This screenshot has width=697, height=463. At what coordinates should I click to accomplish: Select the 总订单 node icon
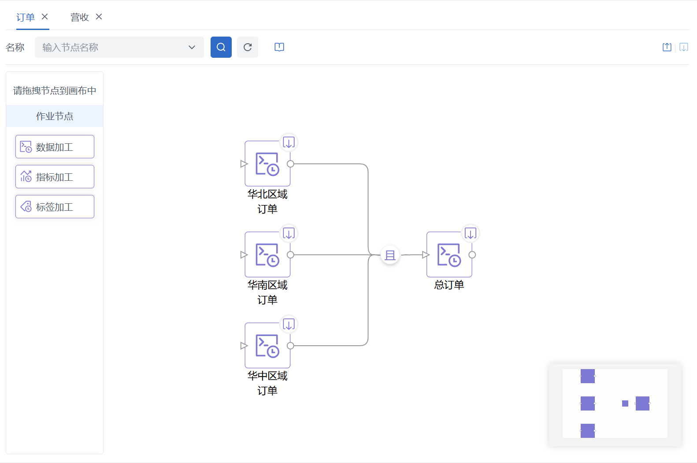coord(449,255)
